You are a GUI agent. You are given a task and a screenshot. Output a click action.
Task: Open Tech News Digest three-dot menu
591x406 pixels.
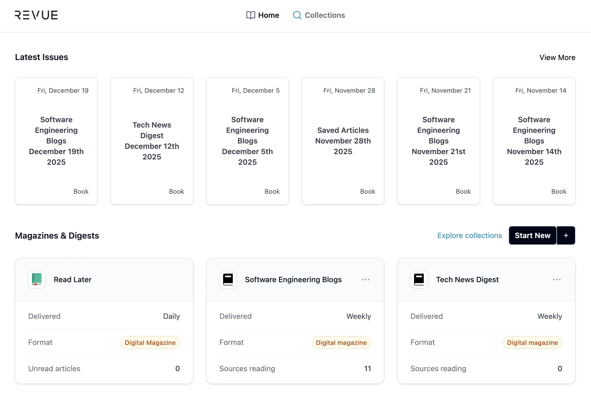[557, 279]
